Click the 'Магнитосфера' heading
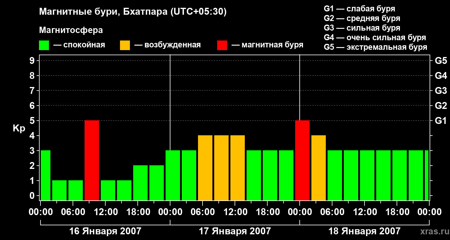Viewport: 450px width, 240px height. pyautogui.click(x=71, y=30)
